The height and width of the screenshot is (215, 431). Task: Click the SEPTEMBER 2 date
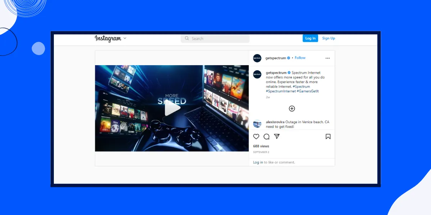click(261, 152)
